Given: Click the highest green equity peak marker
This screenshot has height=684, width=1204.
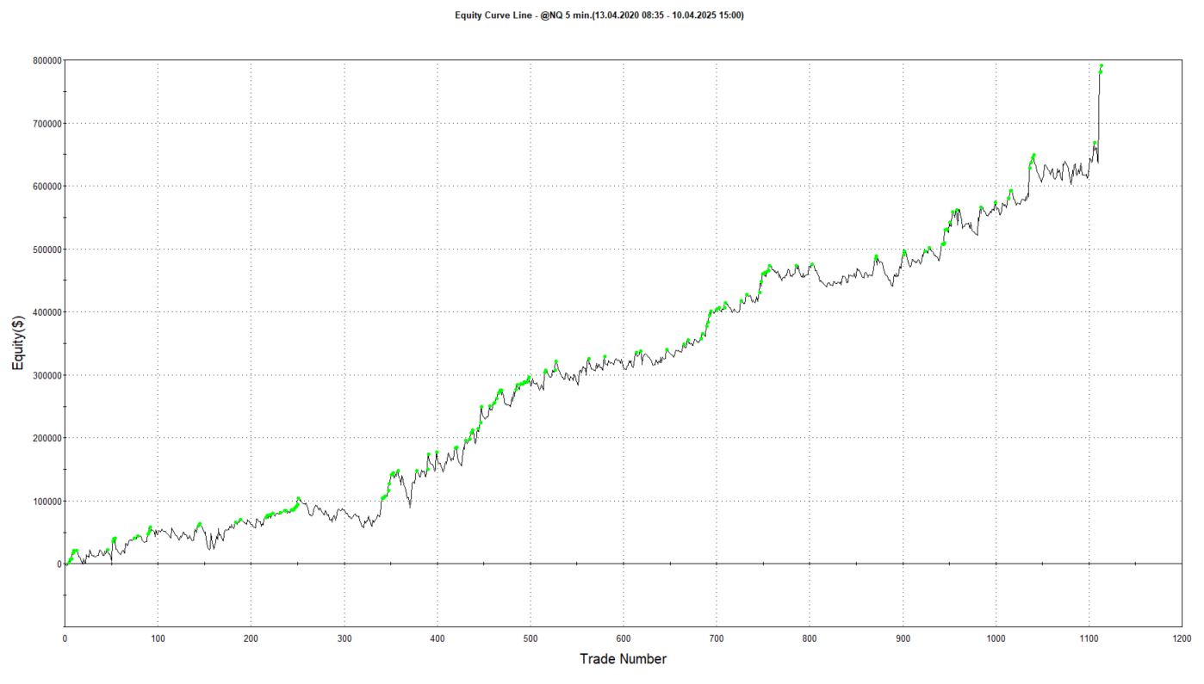Looking at the screenshot, I should point(1102,66).
